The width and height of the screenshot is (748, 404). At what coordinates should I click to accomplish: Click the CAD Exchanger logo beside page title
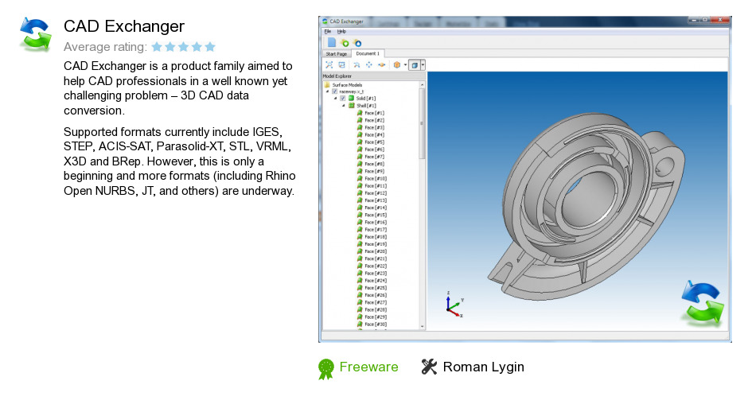35,34
